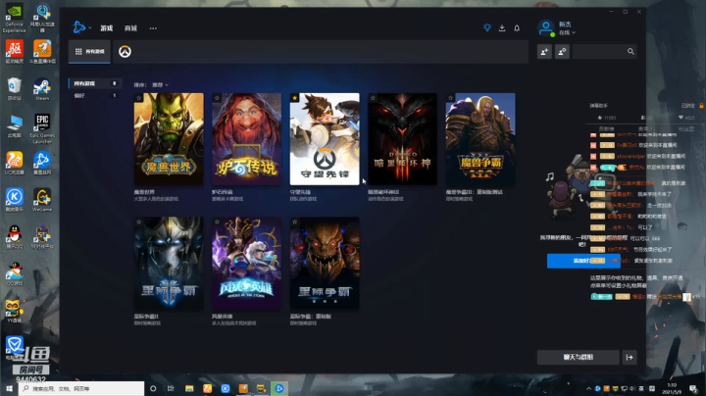Image resolution: width=706 pixels, height=396 pixels.
Task: Open Task View on the taskbar
Action: [x=171, y=388]
